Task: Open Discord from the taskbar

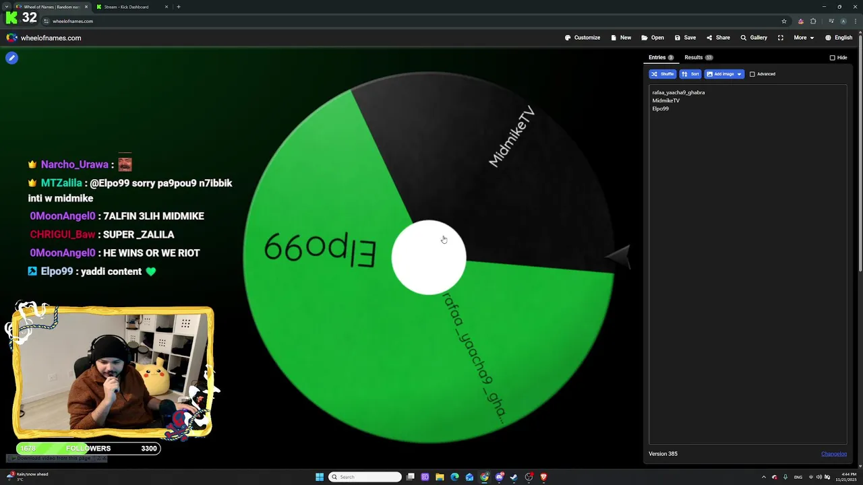Action: click(x=499, y=477)
